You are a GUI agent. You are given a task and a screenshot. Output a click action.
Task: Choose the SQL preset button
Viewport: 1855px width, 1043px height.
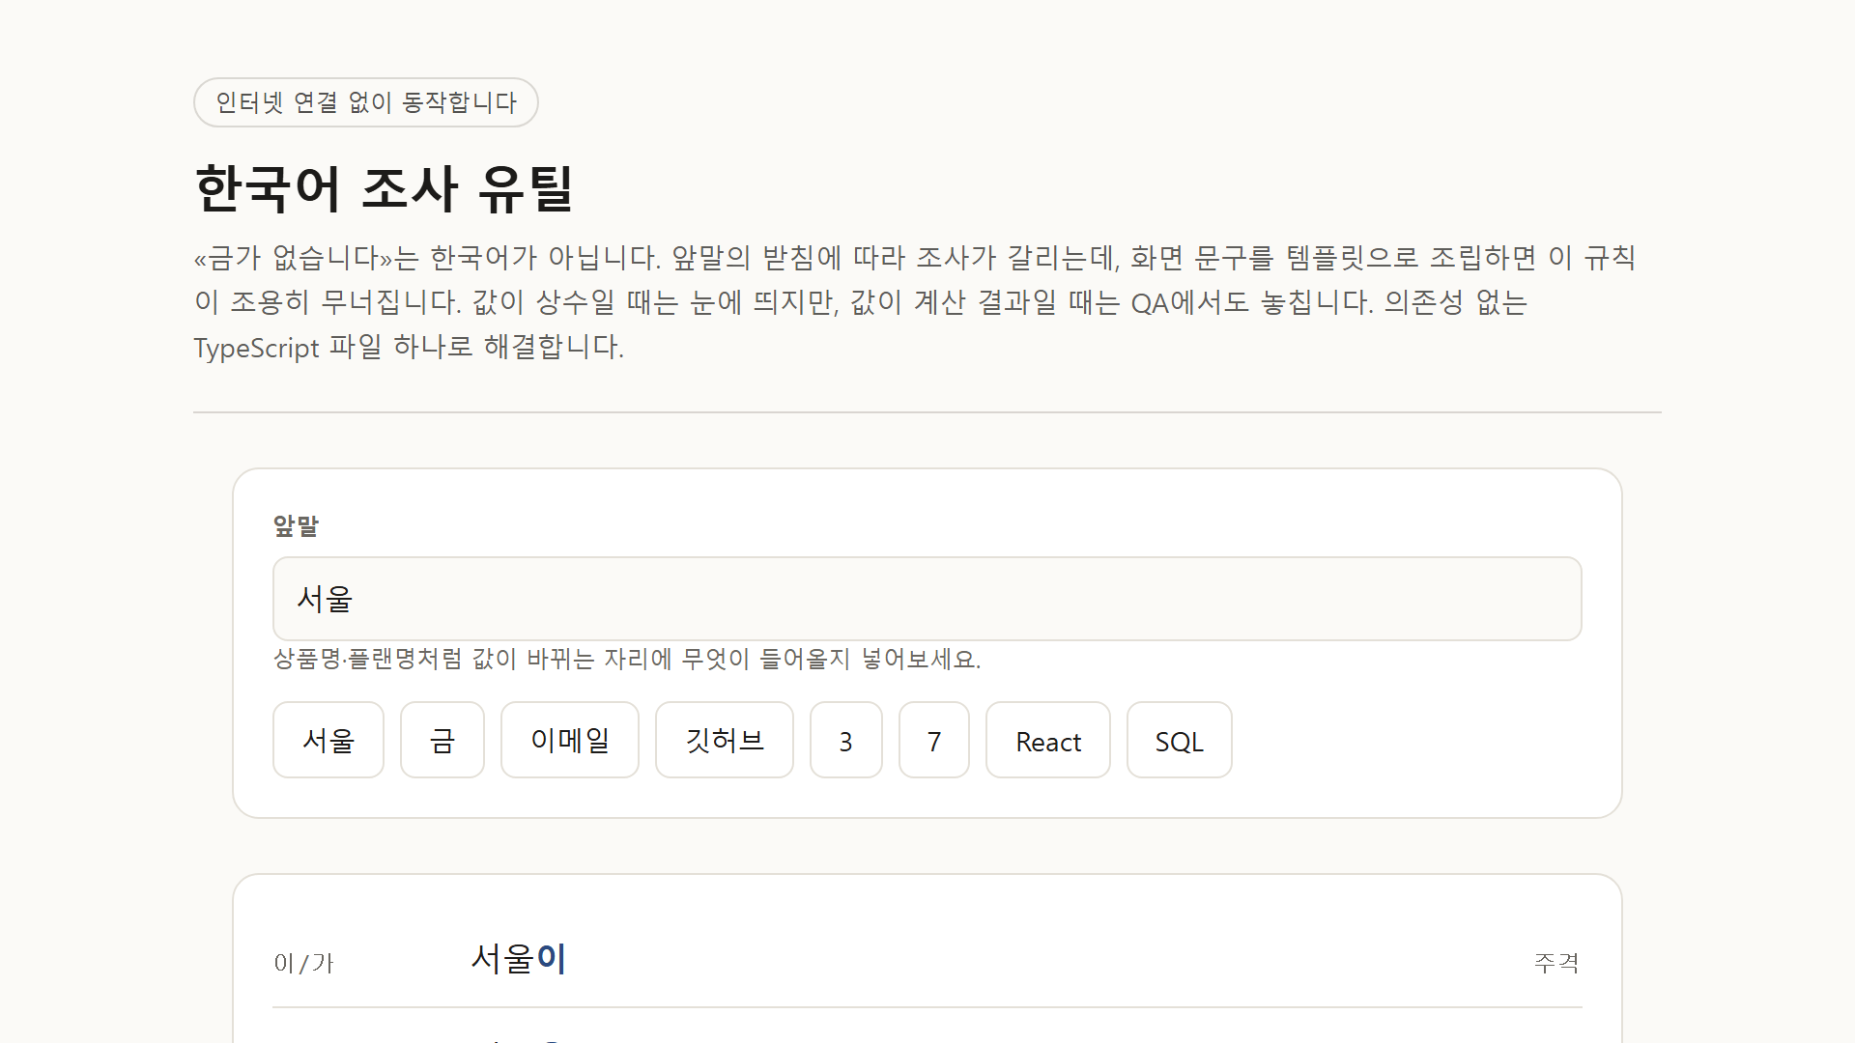pyautogui.click(x=1180, y=740)
